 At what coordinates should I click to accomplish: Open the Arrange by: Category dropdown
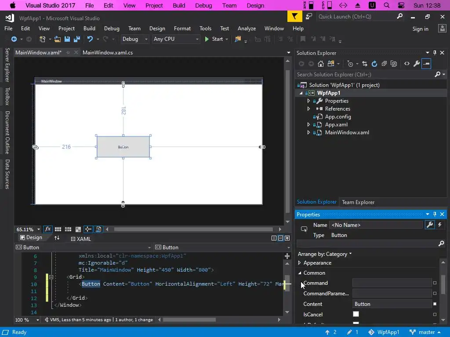325,254
